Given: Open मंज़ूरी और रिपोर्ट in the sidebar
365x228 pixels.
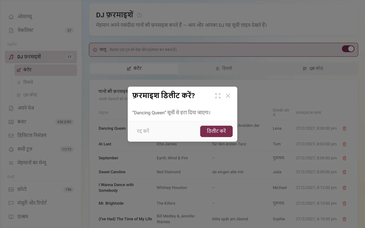Looking at the screenshot, I should tap(41, 203).
